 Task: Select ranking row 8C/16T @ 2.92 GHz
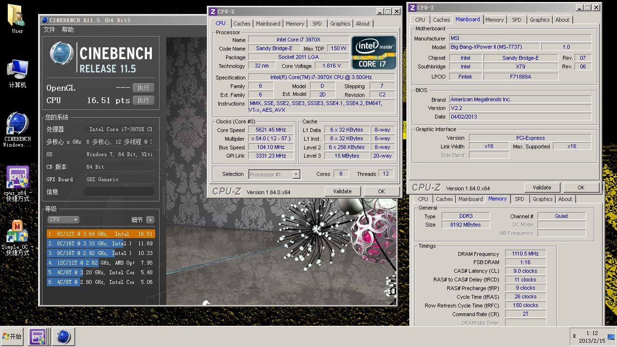(101, 253)
